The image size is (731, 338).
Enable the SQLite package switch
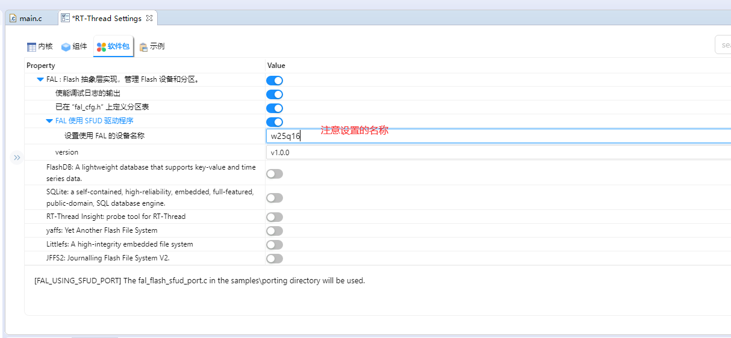[x=275, y=198]
